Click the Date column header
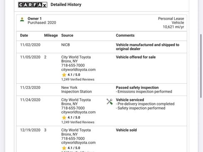This screenshot has height=152, width=203. coord(24,35)
